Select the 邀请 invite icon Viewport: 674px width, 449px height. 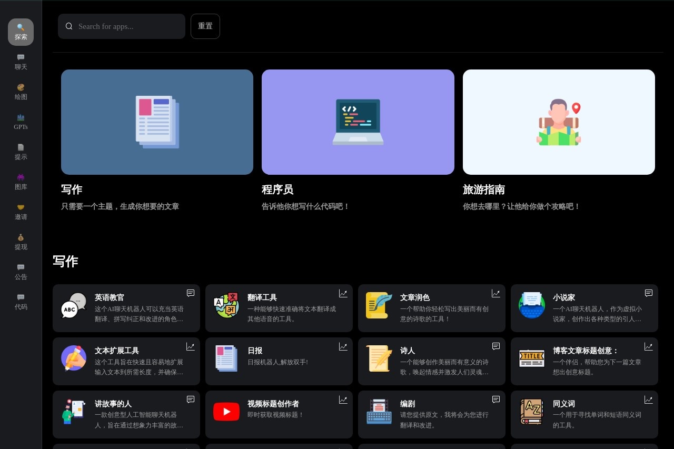click(x=21, y=212)
